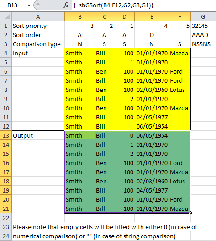Select the Sort priority label cell
216x241 pixels.
tap(38, 26)
